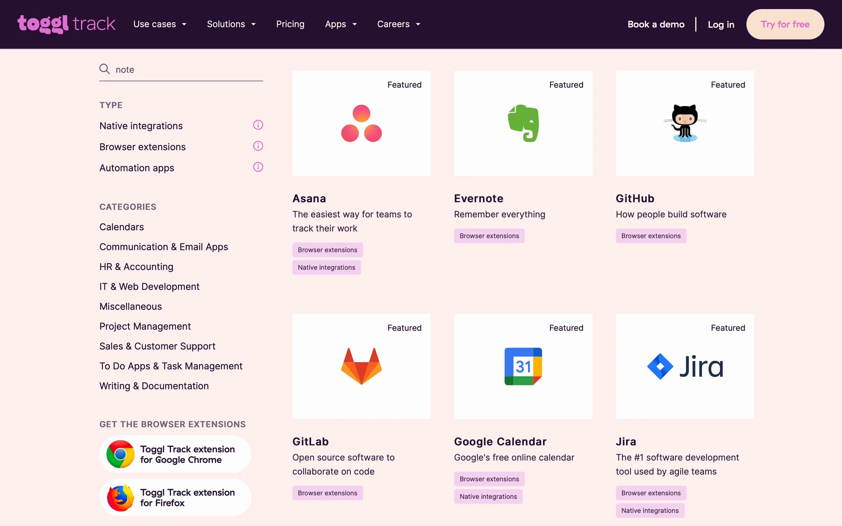The height and width of the screenshot is (526, 842).
Task: Open the Native integrations info icon
Action: click(x=258, y=125)
